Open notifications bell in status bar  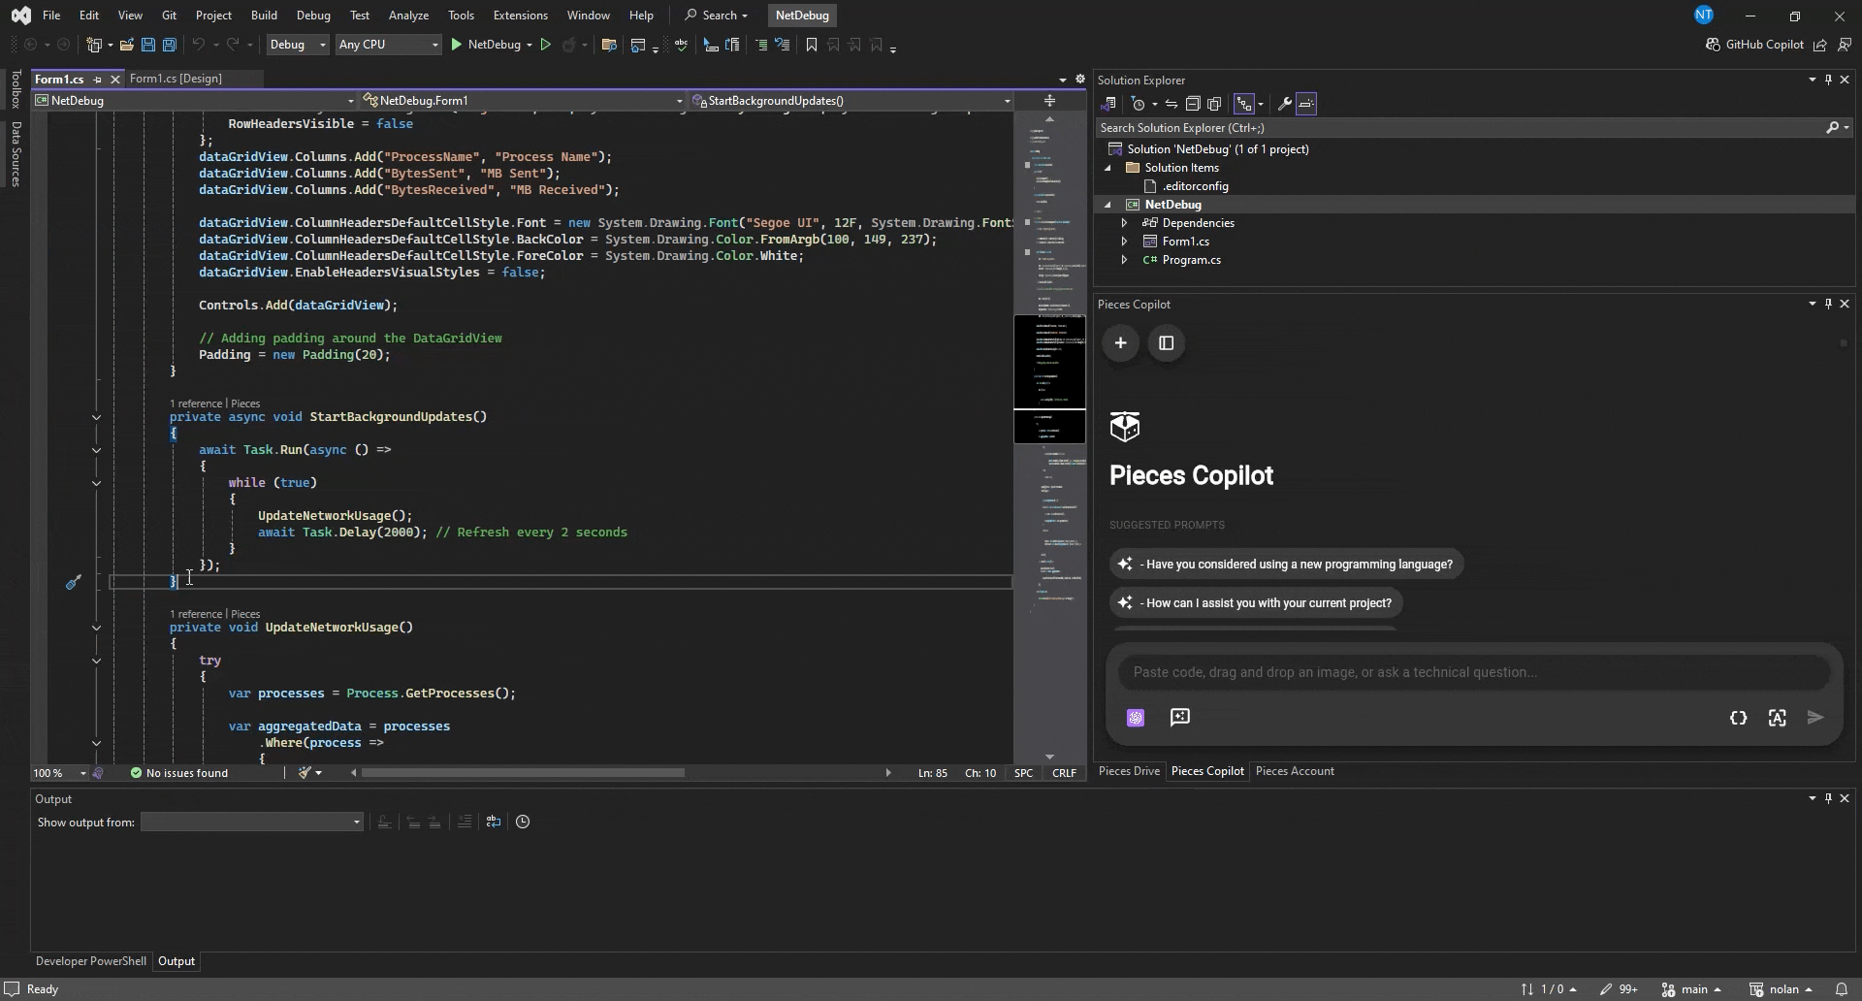[x=1841, y=989]
